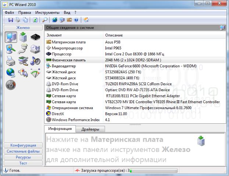
Task: Click the mainboard icon in the info pane
Action: tap(201, 141)
